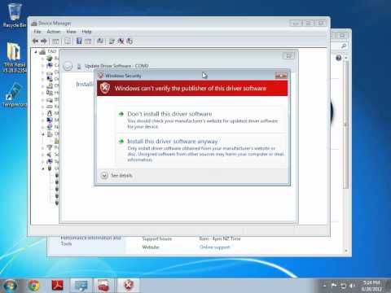391x293 pixels.
Task: Collapse the USB controllers category
Action: 42,168
